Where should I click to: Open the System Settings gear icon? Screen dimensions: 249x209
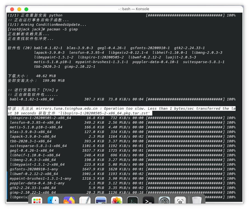(x=164, y=201)
